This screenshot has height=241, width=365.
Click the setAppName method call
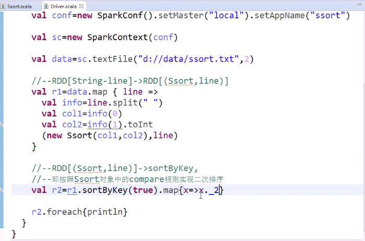279,15
